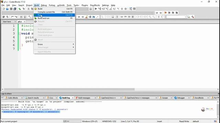Open the Project menu

(29, 5)
